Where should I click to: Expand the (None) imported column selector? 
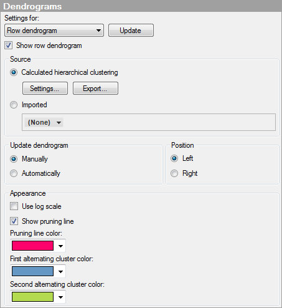click(44, 122)
